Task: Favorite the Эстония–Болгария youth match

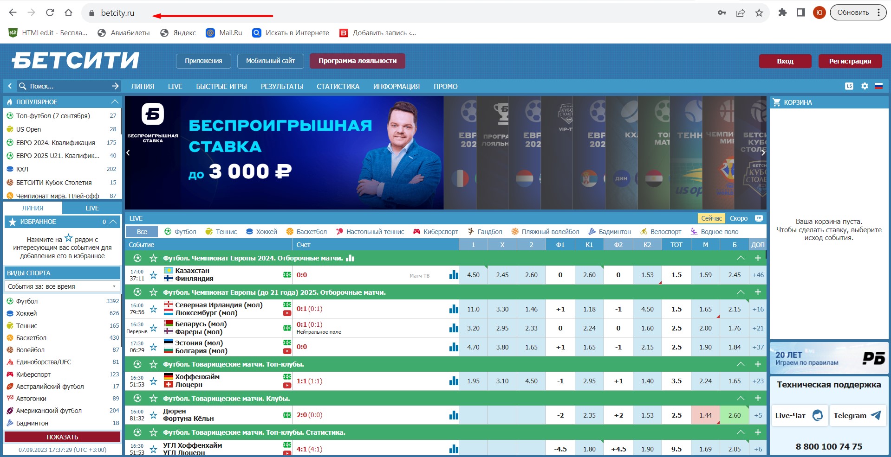Action: (154, 347)
